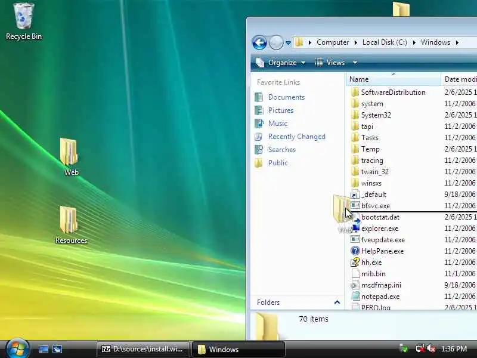The height and width of the screenshot is (358, 477).
Task: Click the folder icon in the address bar
Action: [x=299, y=42]
